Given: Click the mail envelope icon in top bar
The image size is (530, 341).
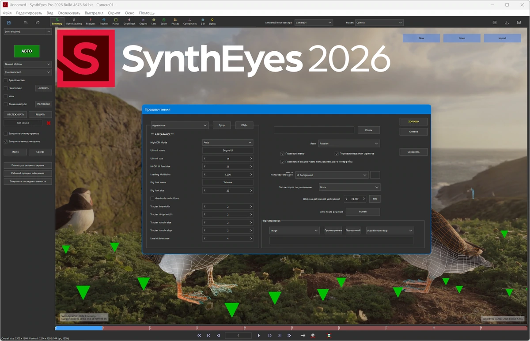Looking at the screenshot, I should [x=495, y=23].
